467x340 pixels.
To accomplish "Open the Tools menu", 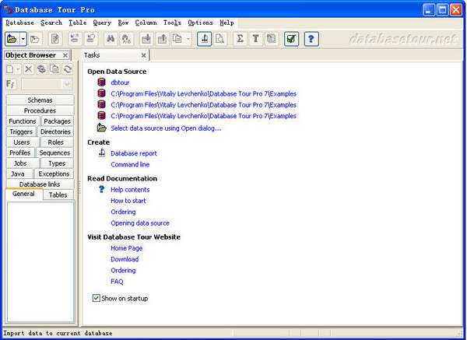I will click(x=172, y=23).
